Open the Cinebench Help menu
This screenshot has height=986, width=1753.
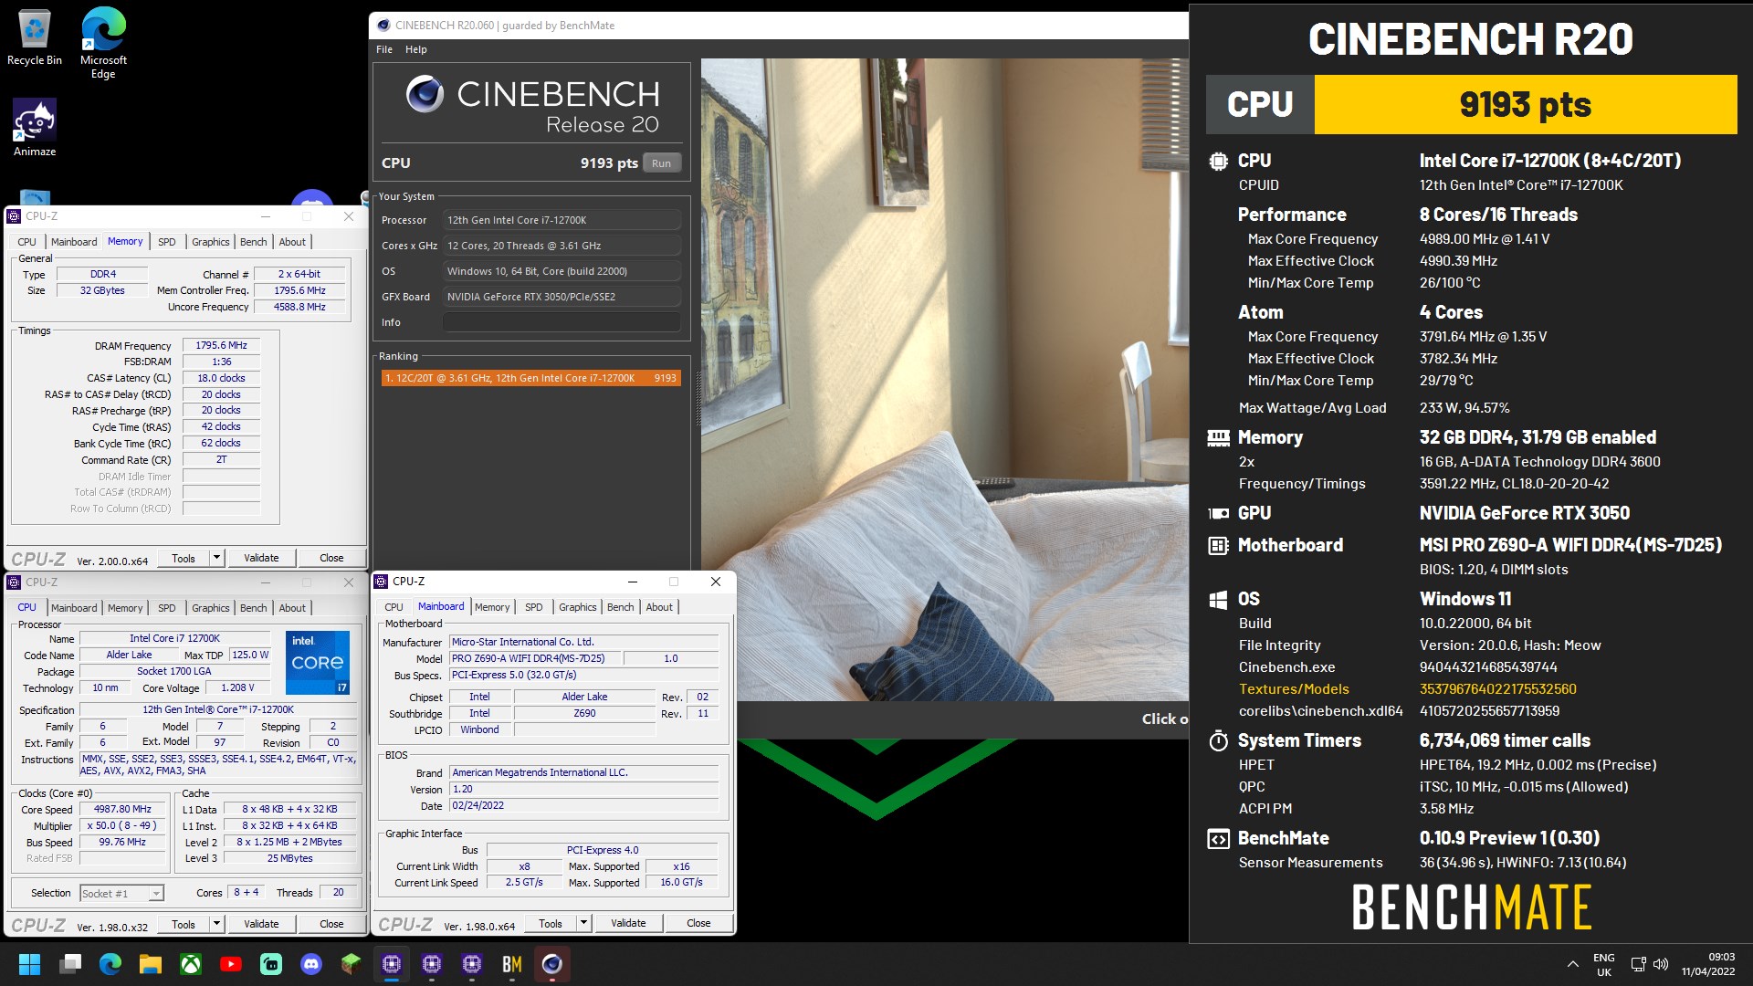click(416, 49)
